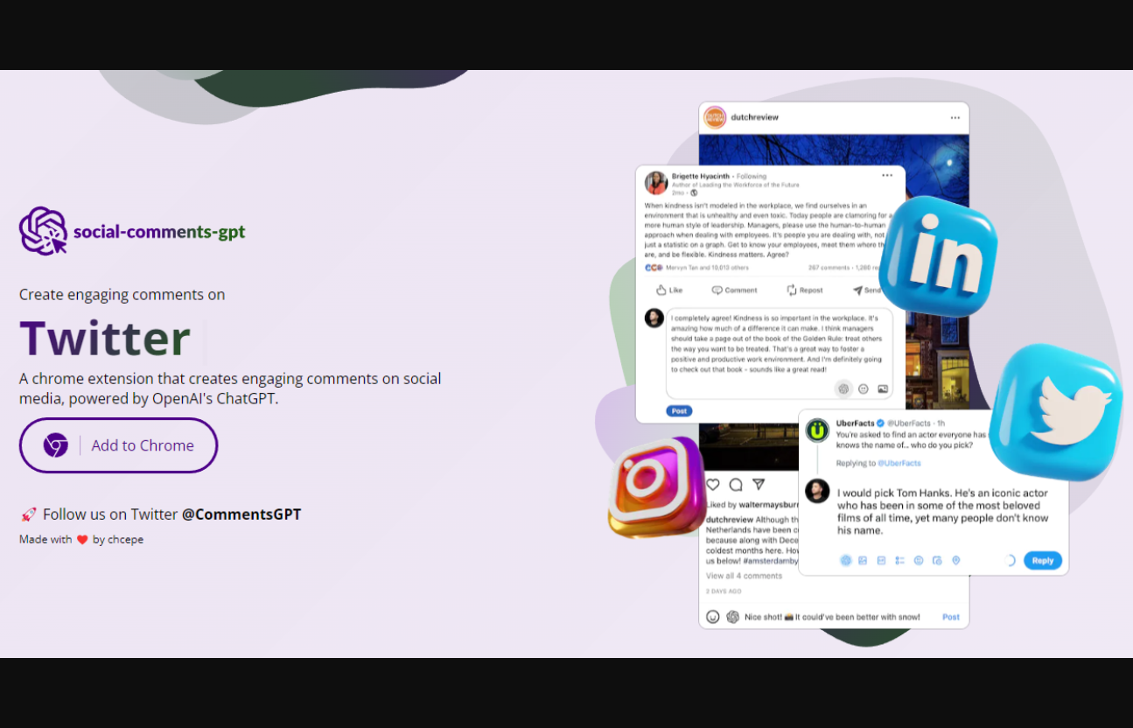Click the ChatGPT icon in LinkedIn comment box
This screenshot has height=728, width=1133.
843,388
